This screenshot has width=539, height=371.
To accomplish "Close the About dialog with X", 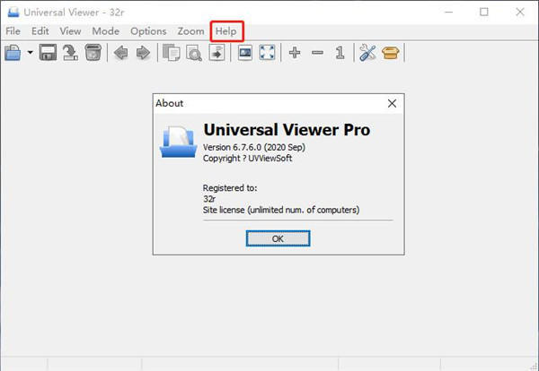I will click(392, 103).
